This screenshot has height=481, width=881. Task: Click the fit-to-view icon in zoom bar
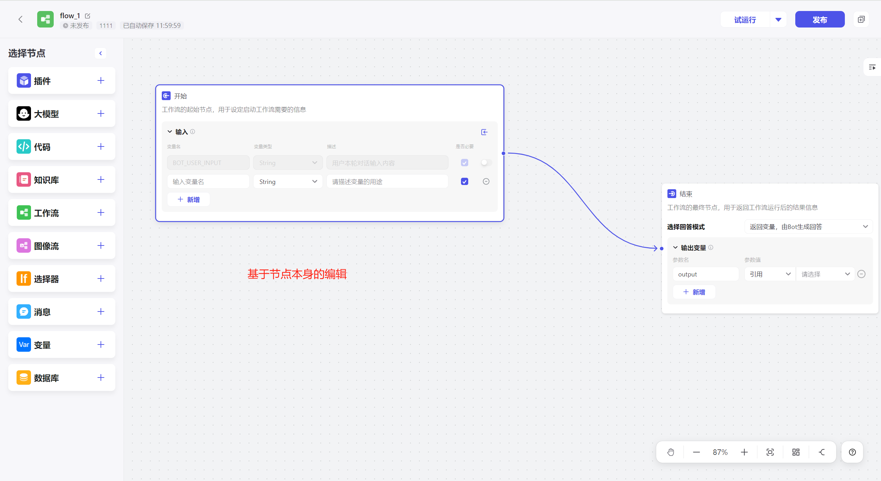[770, 452]
